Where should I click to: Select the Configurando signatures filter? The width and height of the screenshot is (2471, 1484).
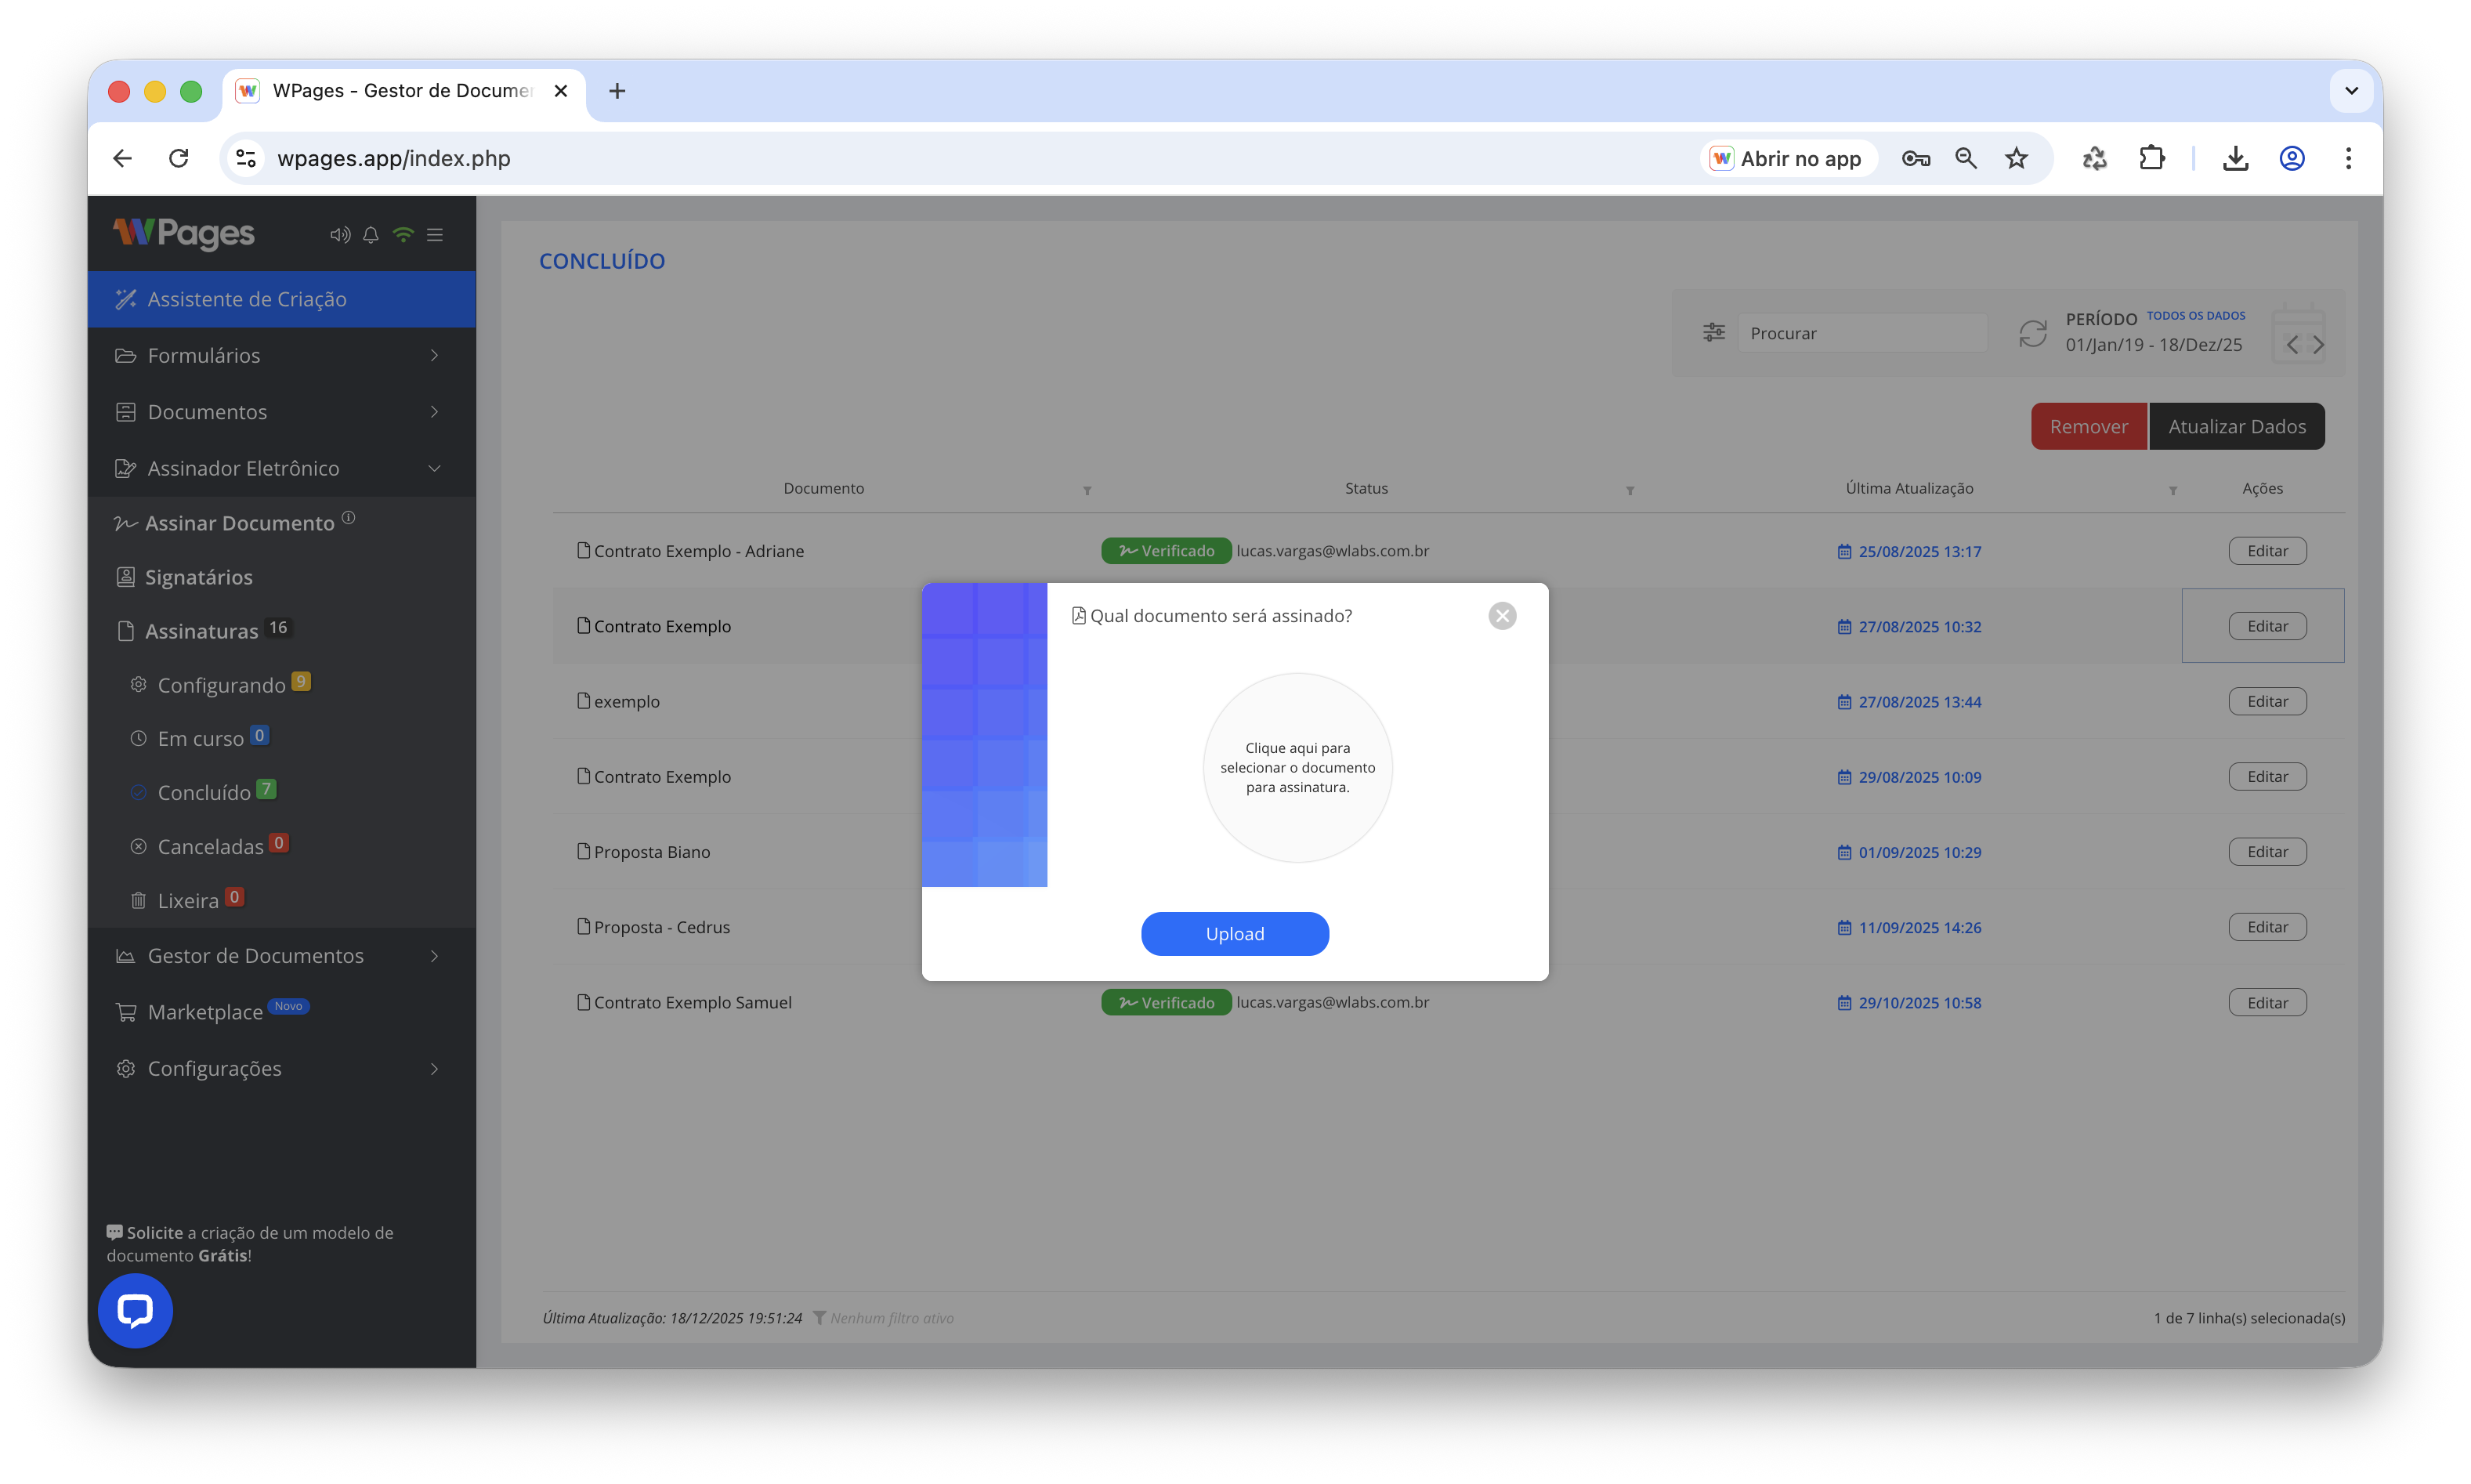click(221, 685)
